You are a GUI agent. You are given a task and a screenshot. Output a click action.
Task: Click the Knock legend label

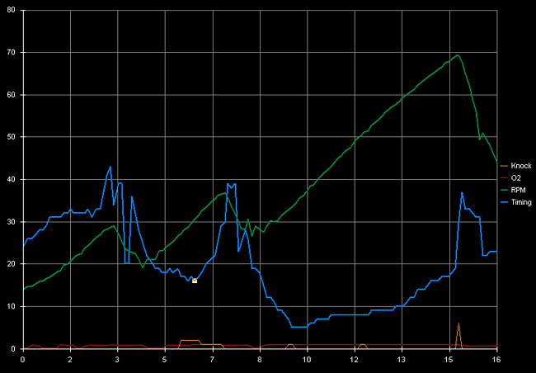(521, 166)
